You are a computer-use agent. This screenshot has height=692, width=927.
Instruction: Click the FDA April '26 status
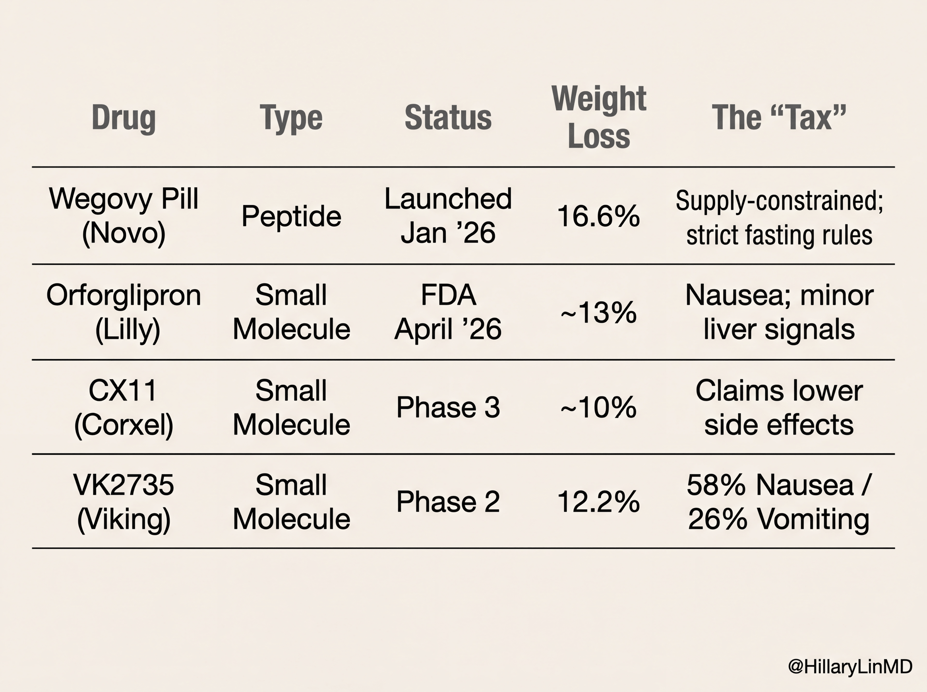pos(448,312)
